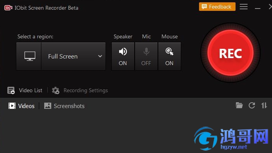Minimize the recorder window
Screen dimensions: 272x153
click(x=258, y=8)
